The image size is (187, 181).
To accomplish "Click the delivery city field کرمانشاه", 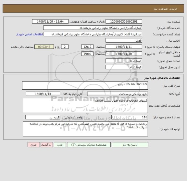I will click(x=124, y=67).
